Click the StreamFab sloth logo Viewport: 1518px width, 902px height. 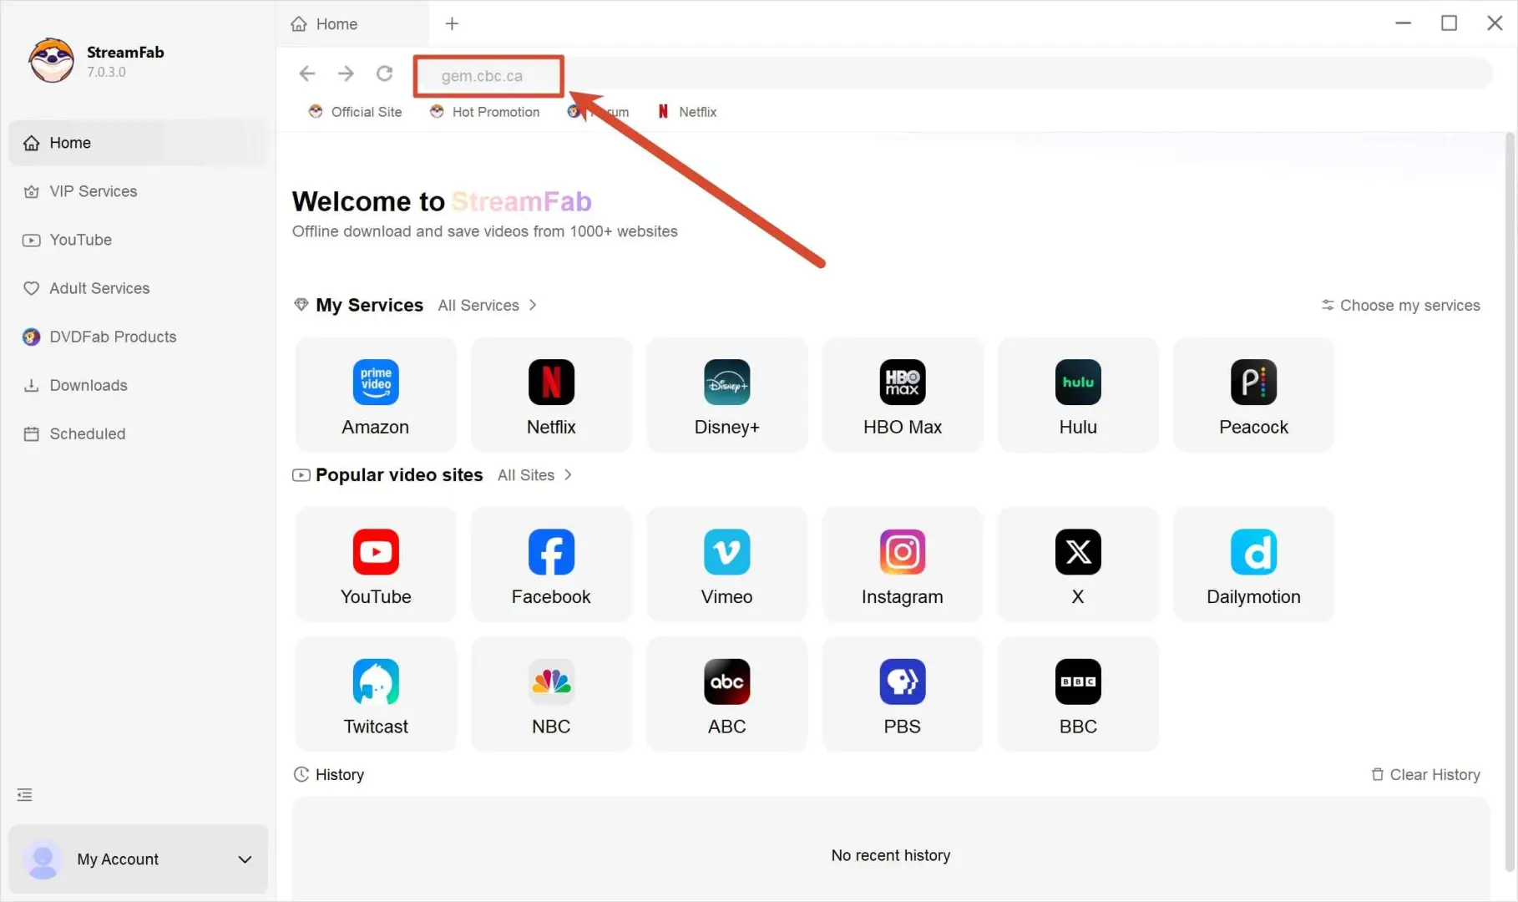(51, 60)
